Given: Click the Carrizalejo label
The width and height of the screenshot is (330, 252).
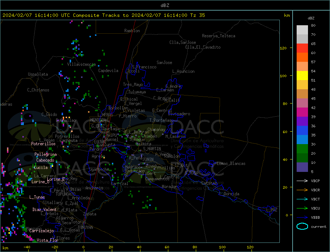Looking at the screenshot, I should point(41,231).
